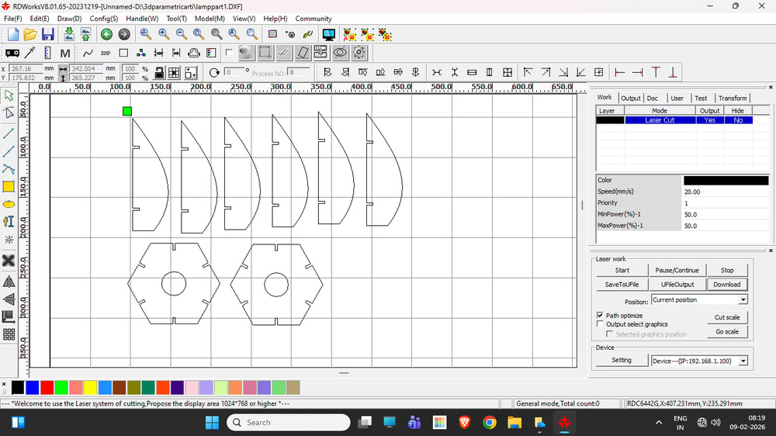Toggle the small checkbox in second toolbar
The height and width of the screenshot is (436, 776).
tap(229, 51)
